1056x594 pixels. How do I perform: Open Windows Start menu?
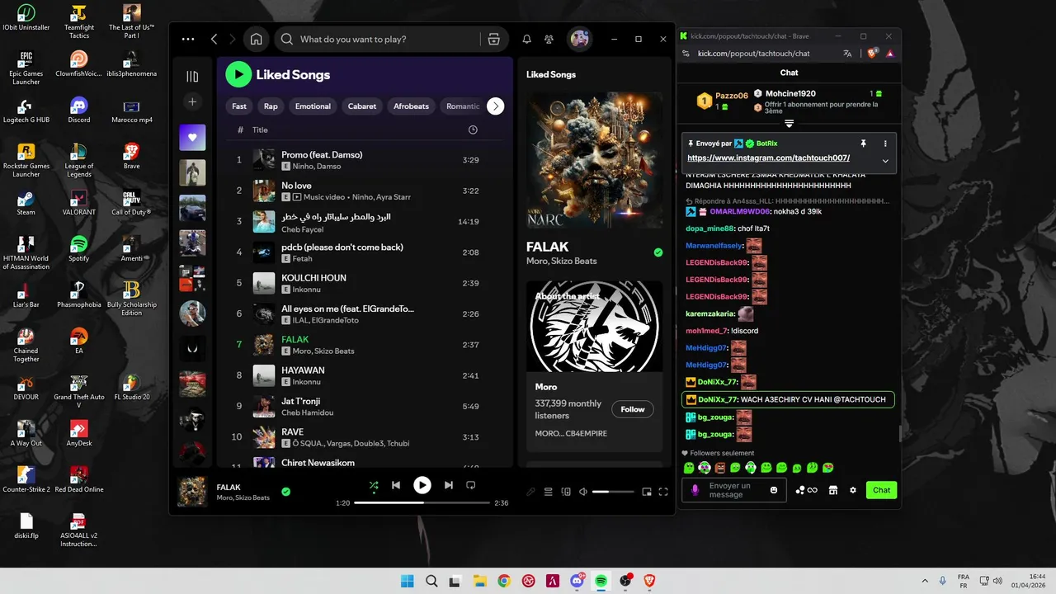407,581
